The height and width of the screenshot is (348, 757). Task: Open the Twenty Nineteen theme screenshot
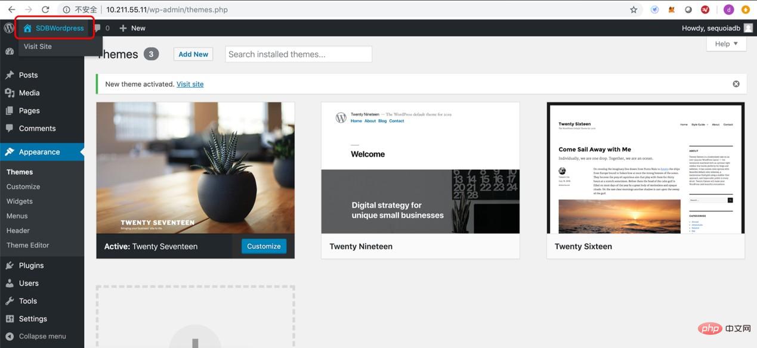pos(421,168)
